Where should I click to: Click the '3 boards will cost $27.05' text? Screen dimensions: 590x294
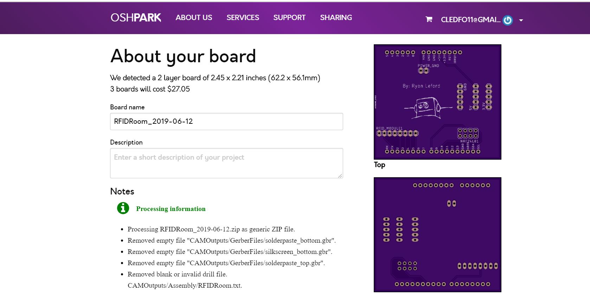[150, 89]
